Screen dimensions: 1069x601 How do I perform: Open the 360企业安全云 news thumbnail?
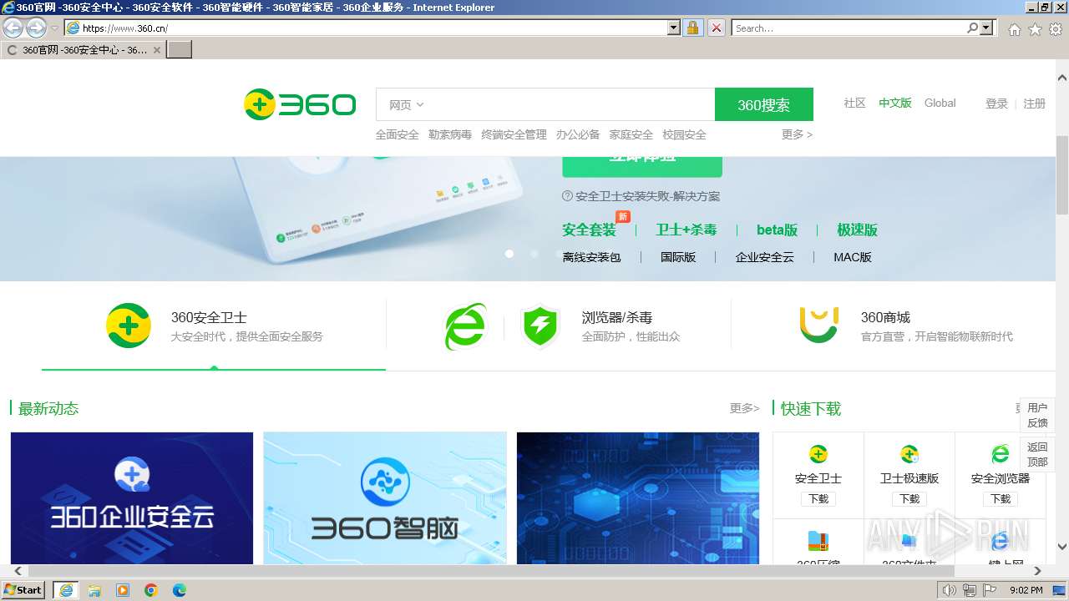pyautogui.click(x=132, y=498)
